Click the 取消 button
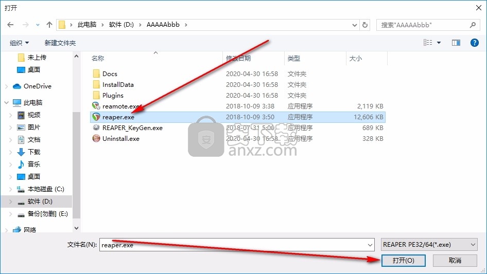 (455, 260)
